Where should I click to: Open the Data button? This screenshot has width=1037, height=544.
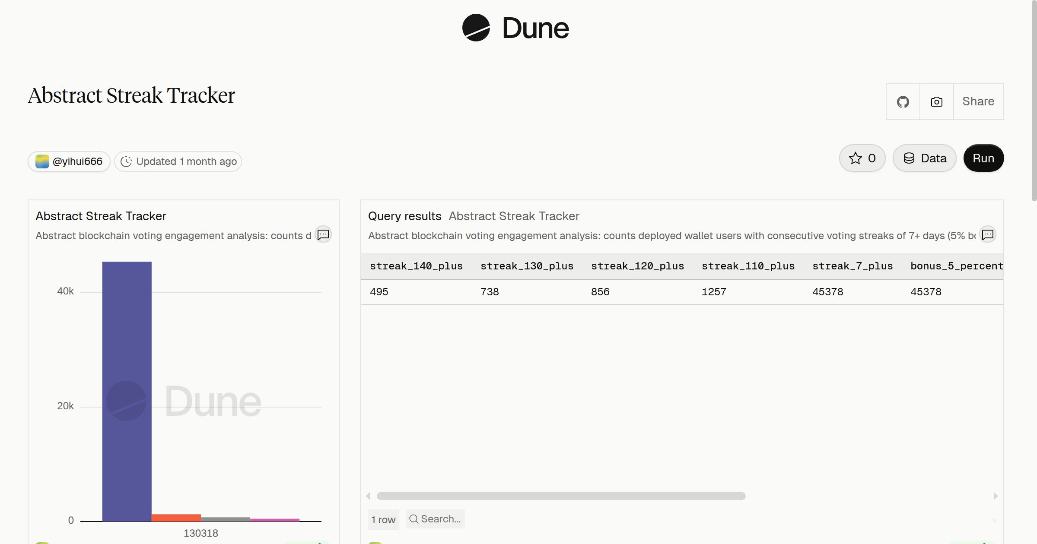[x=925, y=158]
